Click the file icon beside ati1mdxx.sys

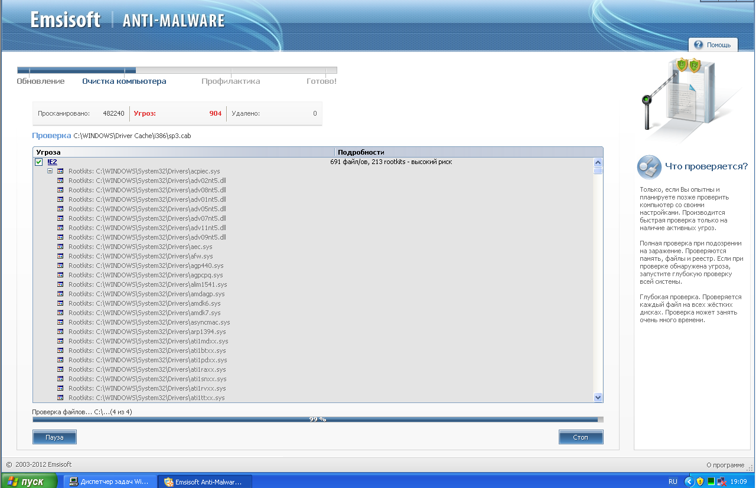coord(60,341)
